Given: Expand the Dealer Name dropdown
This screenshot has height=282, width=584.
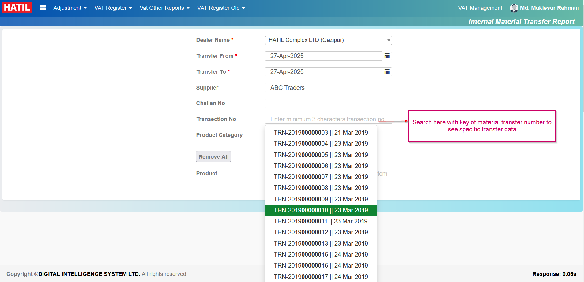Looking at the screenshot, I should [328, 40].
